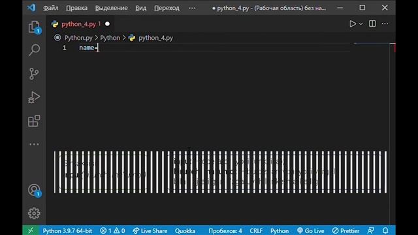The height and width of the screenshot is (235, 418).
Task: Maximize the VS Code window
Action: [x=362, y=8]
